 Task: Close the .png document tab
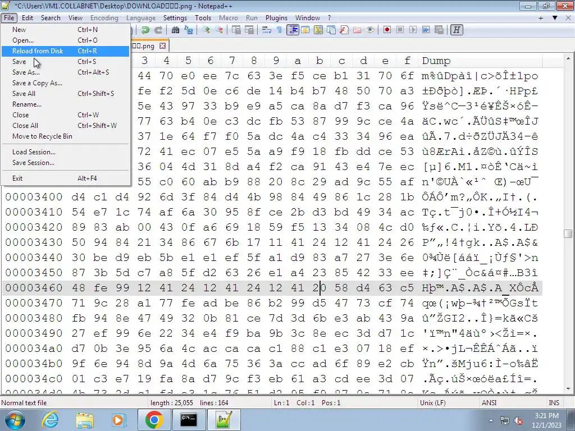162,46
